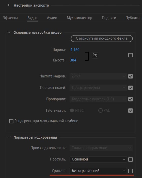Open the Частота кадров 29,97 dropdown

pos(98,76)
